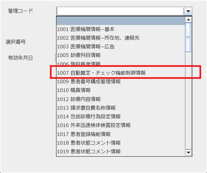Click the 有効年月日 label
This screenshot has height=173, width=207.
[x=21, y=58]
